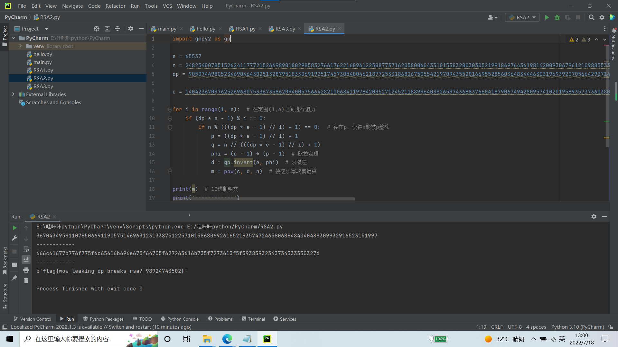Expand External Libraries node
Viewport: 618px width, 347px height.
pos(13,94)
